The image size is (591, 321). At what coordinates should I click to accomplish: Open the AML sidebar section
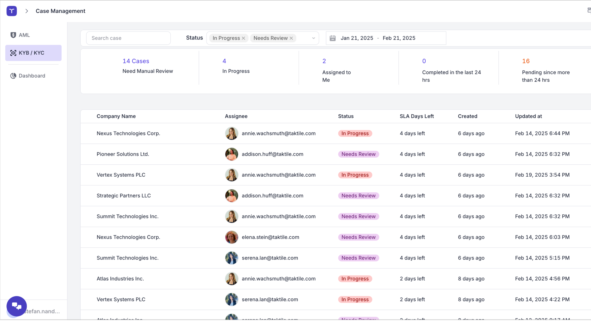[24, 35]
